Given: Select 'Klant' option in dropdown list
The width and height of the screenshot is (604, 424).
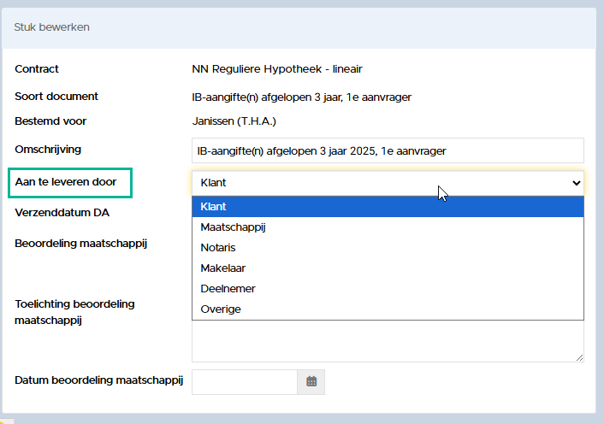Looking at the screenshot, I should coord(388,207).
